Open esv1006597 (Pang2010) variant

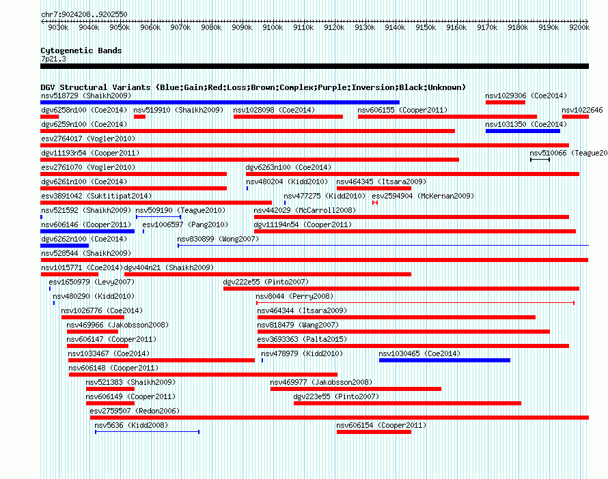(185, 224)
